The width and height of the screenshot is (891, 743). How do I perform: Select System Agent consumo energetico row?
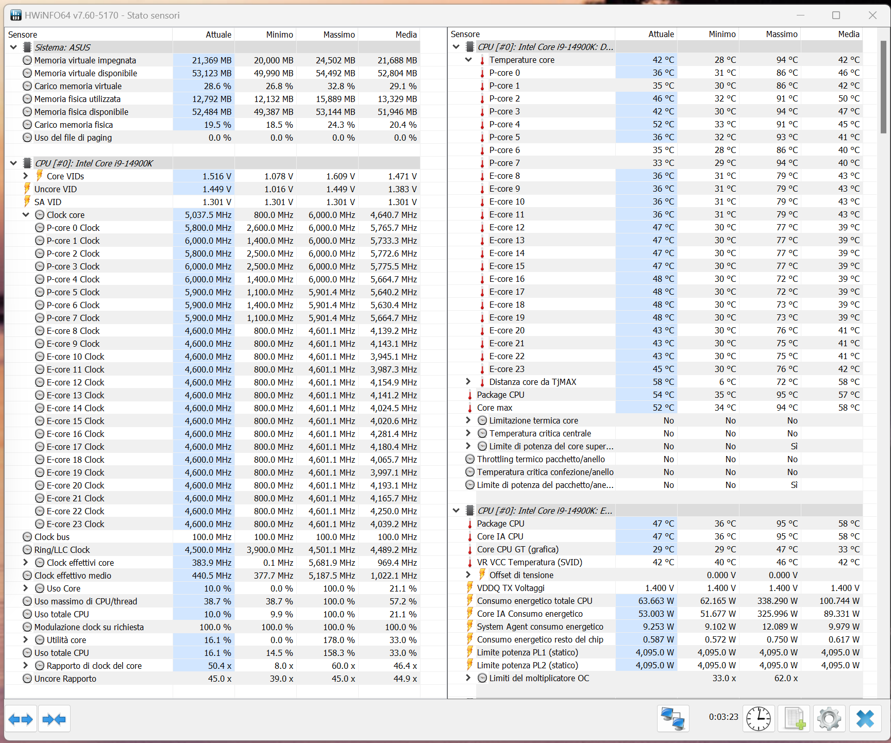[655, 627]
